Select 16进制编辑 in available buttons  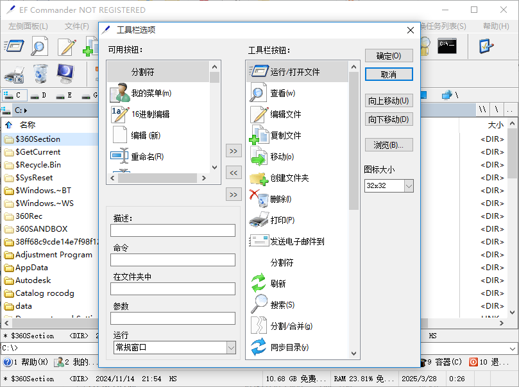coord(158,114)
